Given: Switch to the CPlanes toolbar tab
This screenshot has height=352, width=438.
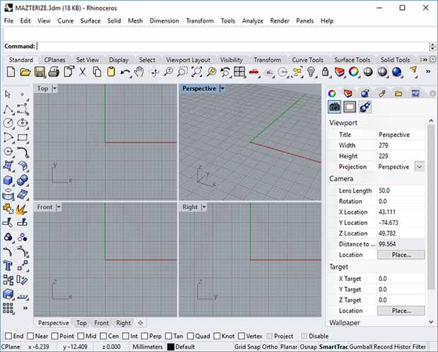Looking at the screenshot, I should (55, 60).
